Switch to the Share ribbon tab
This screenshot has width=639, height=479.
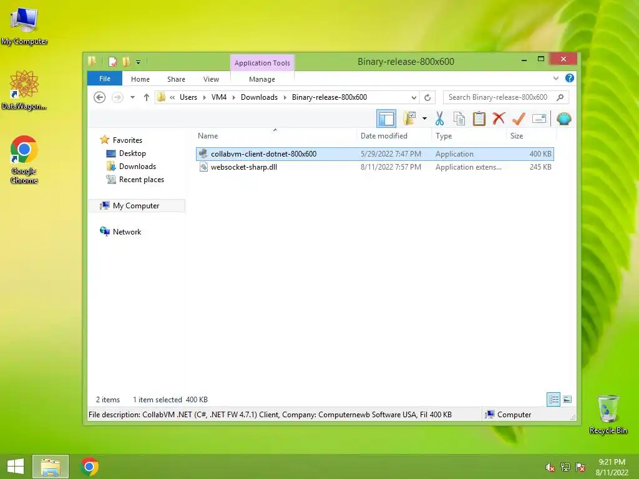tap(176, 79)
